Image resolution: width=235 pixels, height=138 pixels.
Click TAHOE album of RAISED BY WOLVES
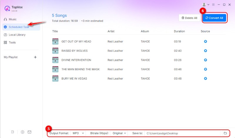pyautogui.click(x=145, y=51)
